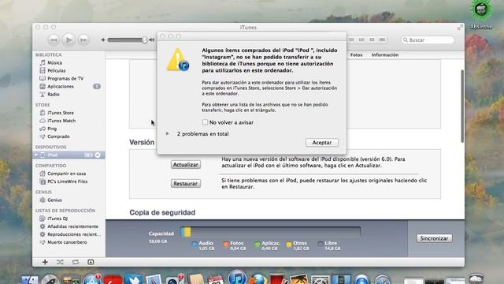Click the Play button in iTunes
The height and width of the screenshot is (284, 504).
(69, 40)
